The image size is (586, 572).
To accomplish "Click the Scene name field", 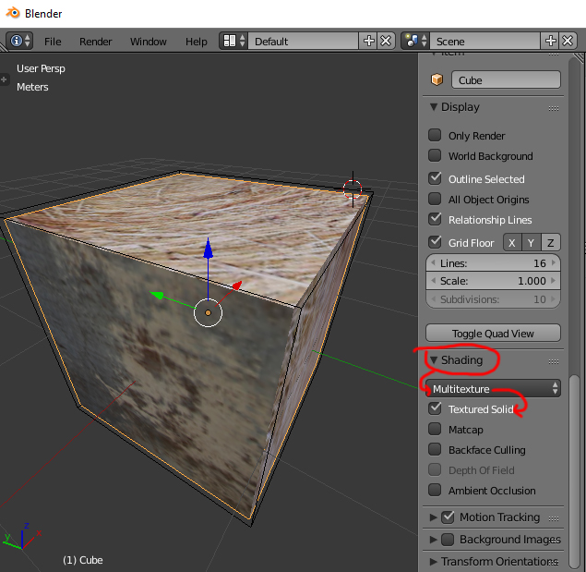I will point(485,41).
